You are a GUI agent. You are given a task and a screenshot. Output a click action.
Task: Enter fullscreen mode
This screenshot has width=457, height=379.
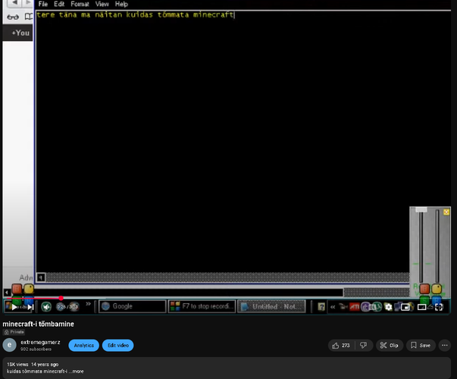(x=439, y=307)
